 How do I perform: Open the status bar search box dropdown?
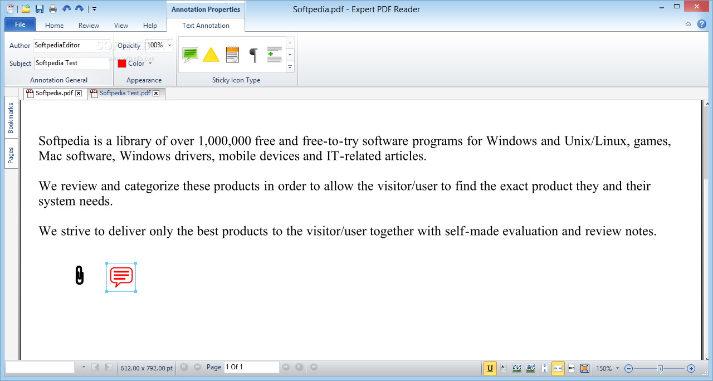84,367
